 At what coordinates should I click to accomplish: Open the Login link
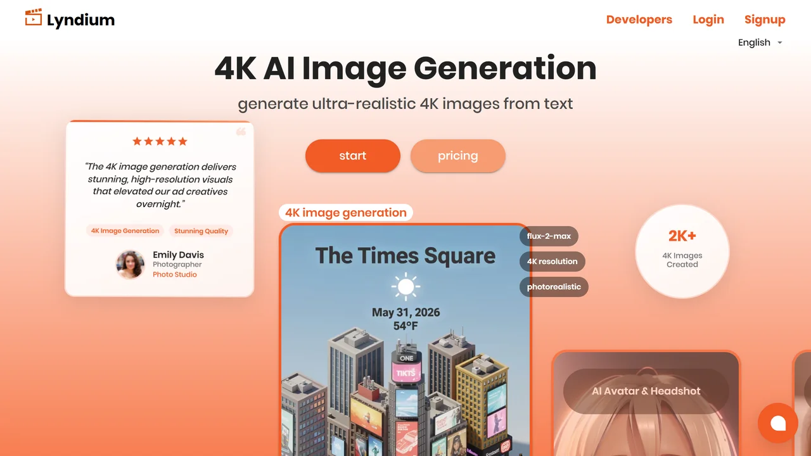pyautogui.click(x=708, y=20)
